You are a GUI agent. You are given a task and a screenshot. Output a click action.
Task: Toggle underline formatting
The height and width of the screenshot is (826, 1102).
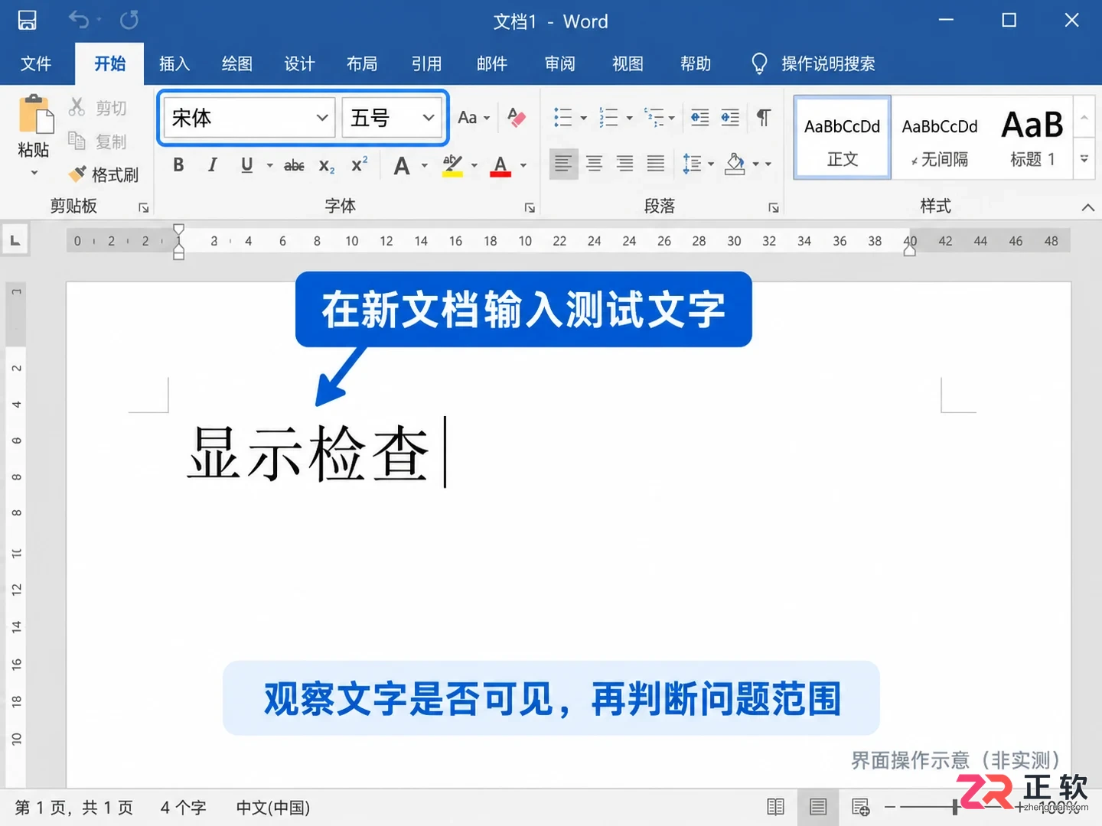click(x=246, y=164)
